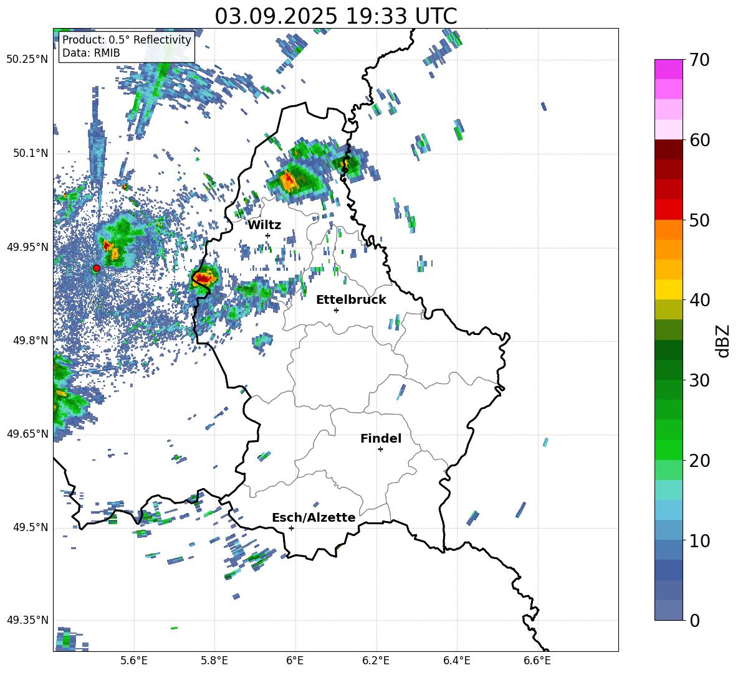Click the 5.6°E longitude tick label
The image size is (738, 673).
point(134,661)
